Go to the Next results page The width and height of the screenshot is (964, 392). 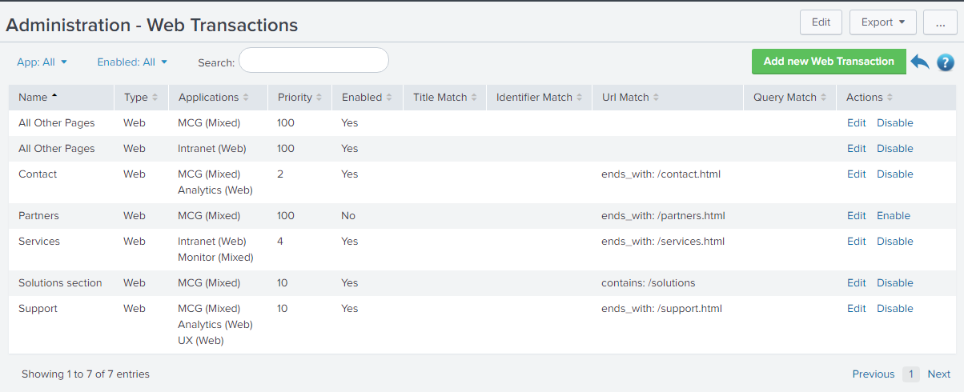click(x=938, y=374)
